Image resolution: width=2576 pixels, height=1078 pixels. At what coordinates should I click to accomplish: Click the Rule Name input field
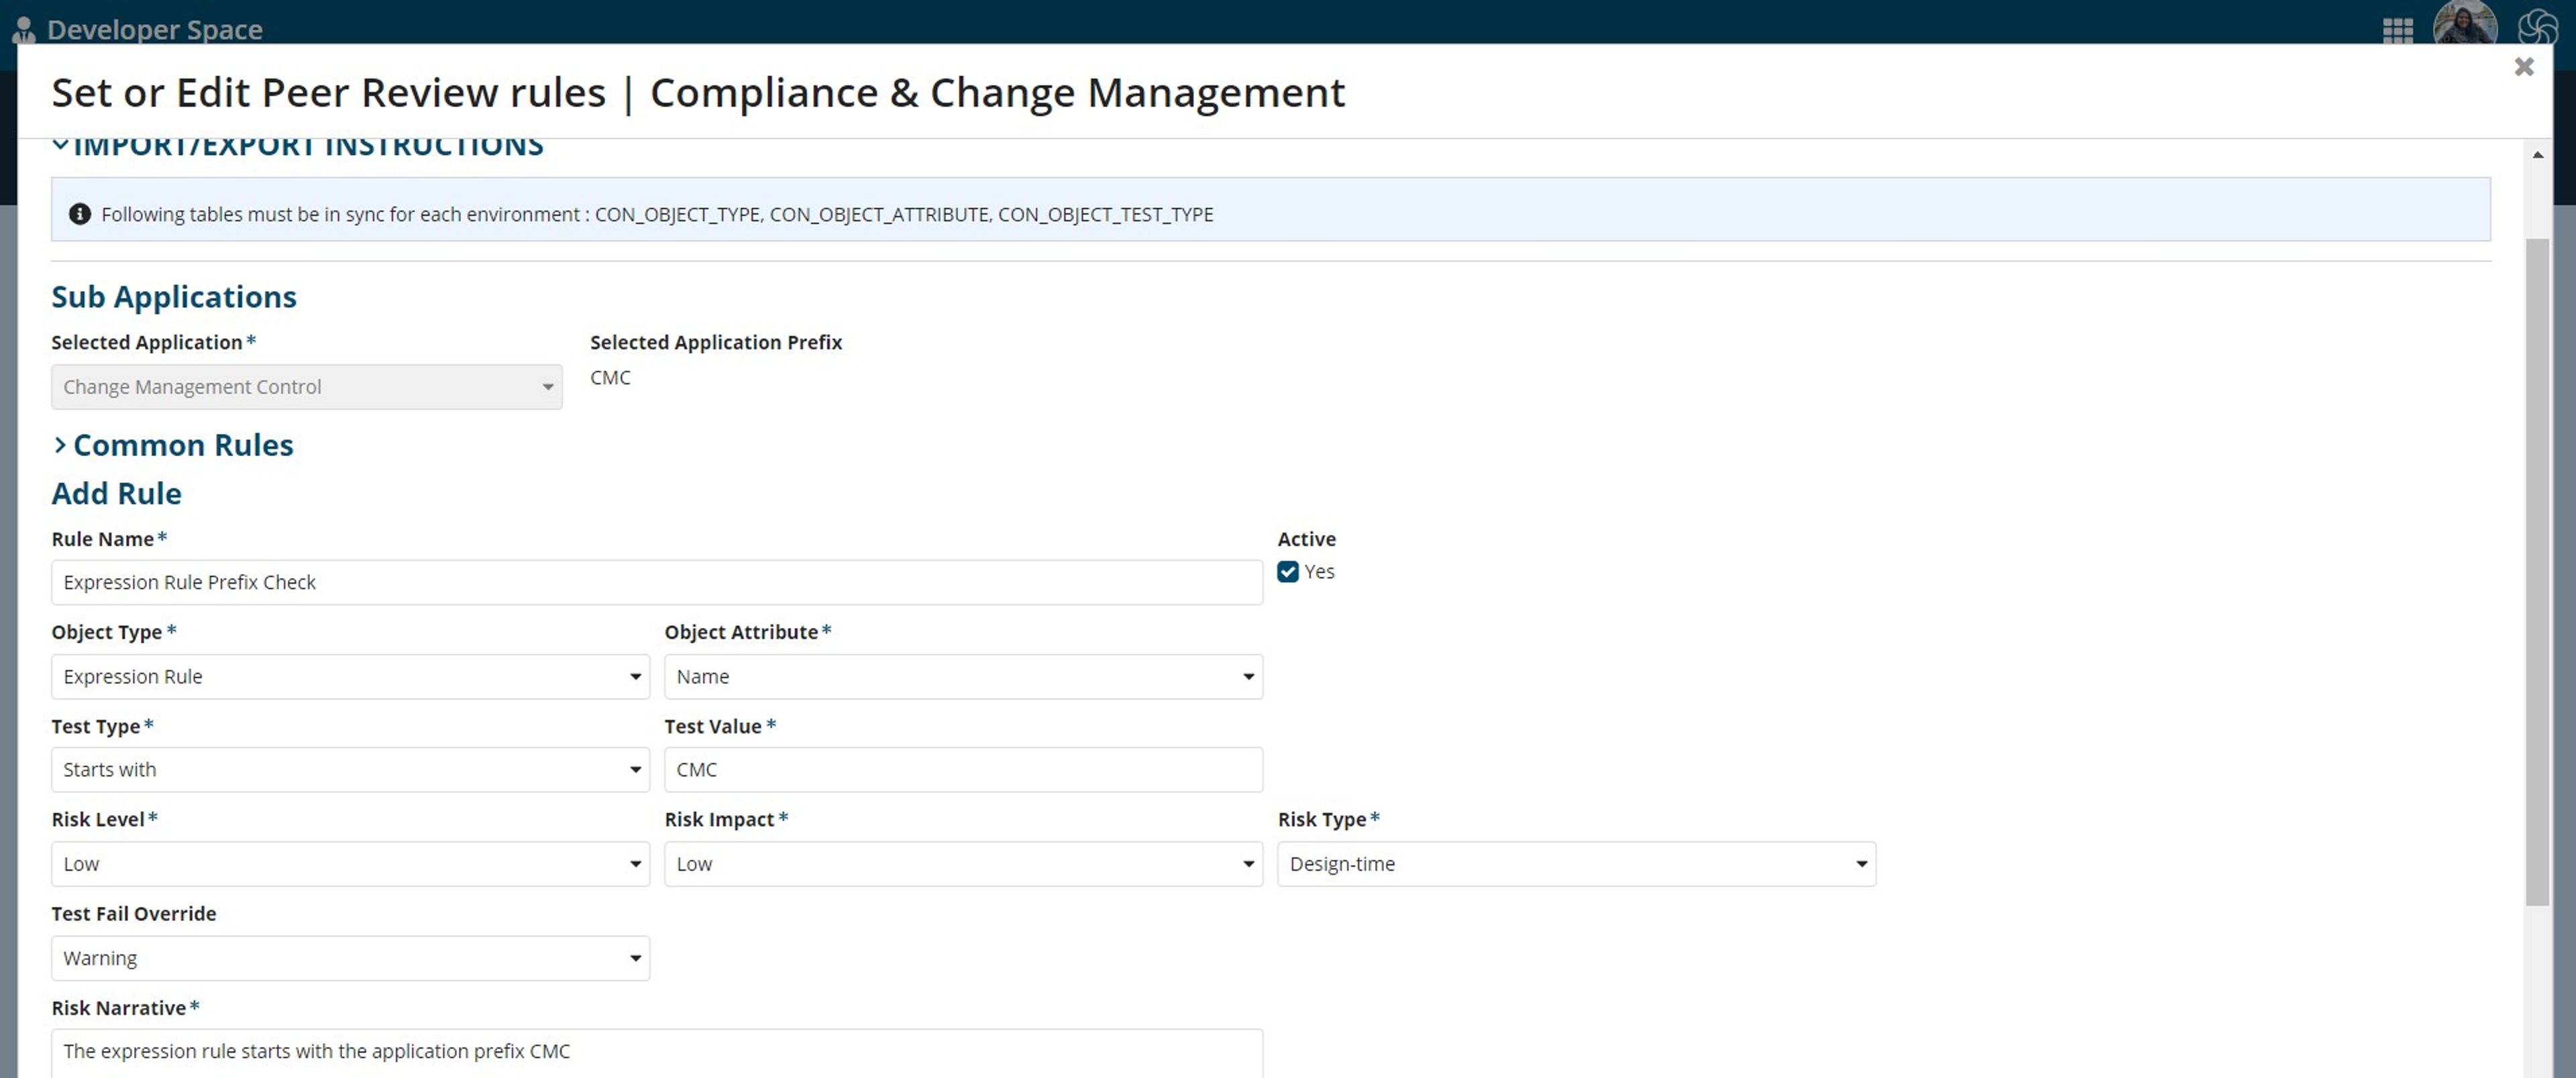pyautogui.click(x=657, y=582)
